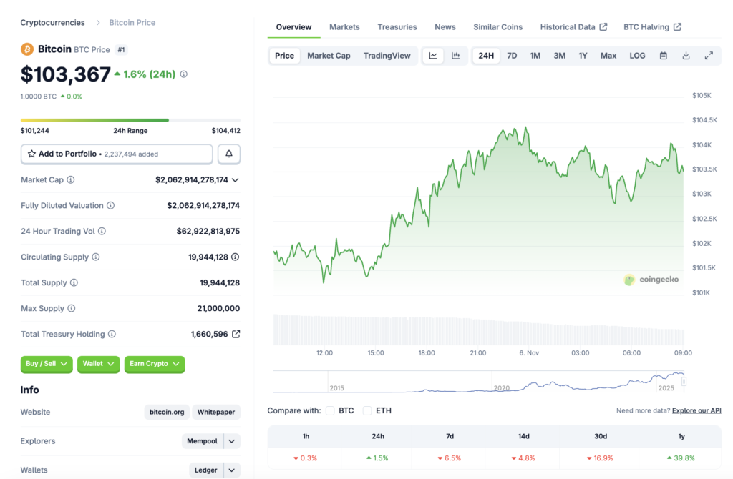Viewport: 733px width, 479px height.
Task: Select the line chart icon above the chart
Action: (432, 55)
